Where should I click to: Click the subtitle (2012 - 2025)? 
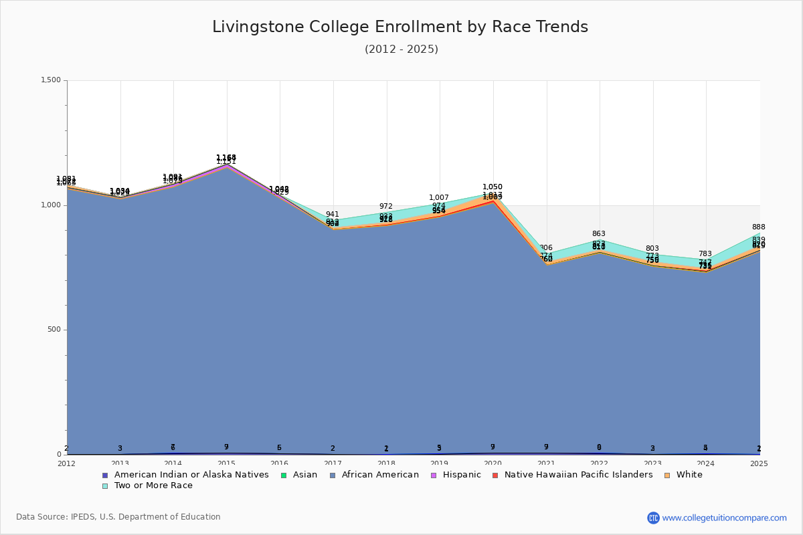click(x=401, y=49)
